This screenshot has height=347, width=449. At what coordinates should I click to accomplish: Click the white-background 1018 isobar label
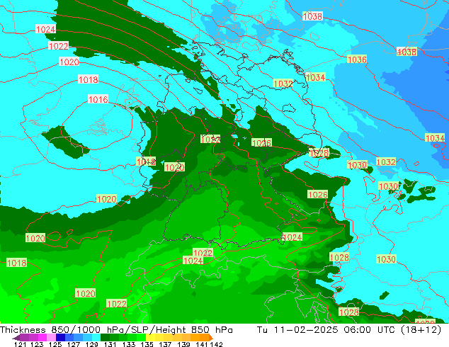pyautogui.click(x=89, y=79)
